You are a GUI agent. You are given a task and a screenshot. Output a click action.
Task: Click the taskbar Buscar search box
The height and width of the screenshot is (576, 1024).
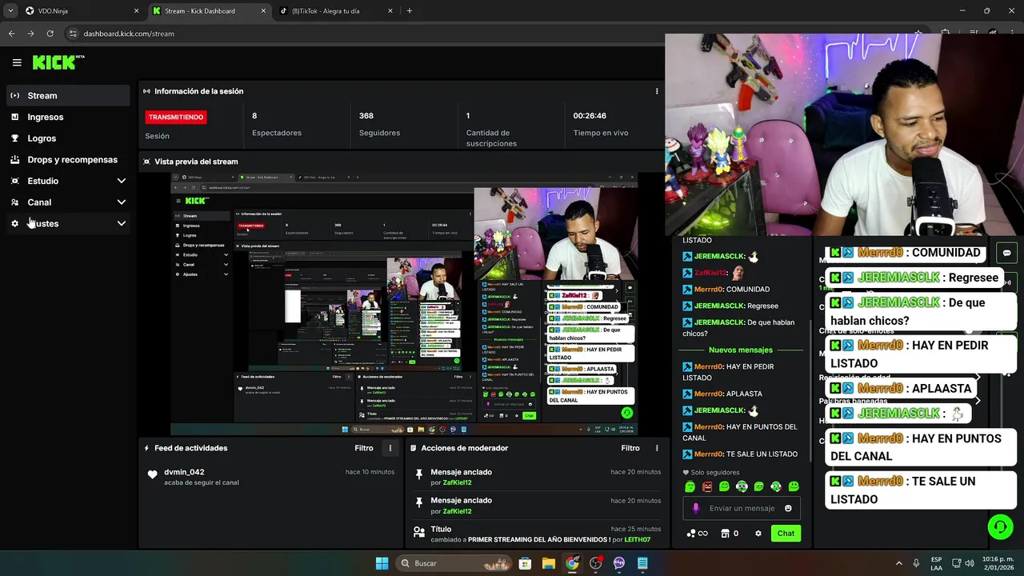(x=454, y=563)
